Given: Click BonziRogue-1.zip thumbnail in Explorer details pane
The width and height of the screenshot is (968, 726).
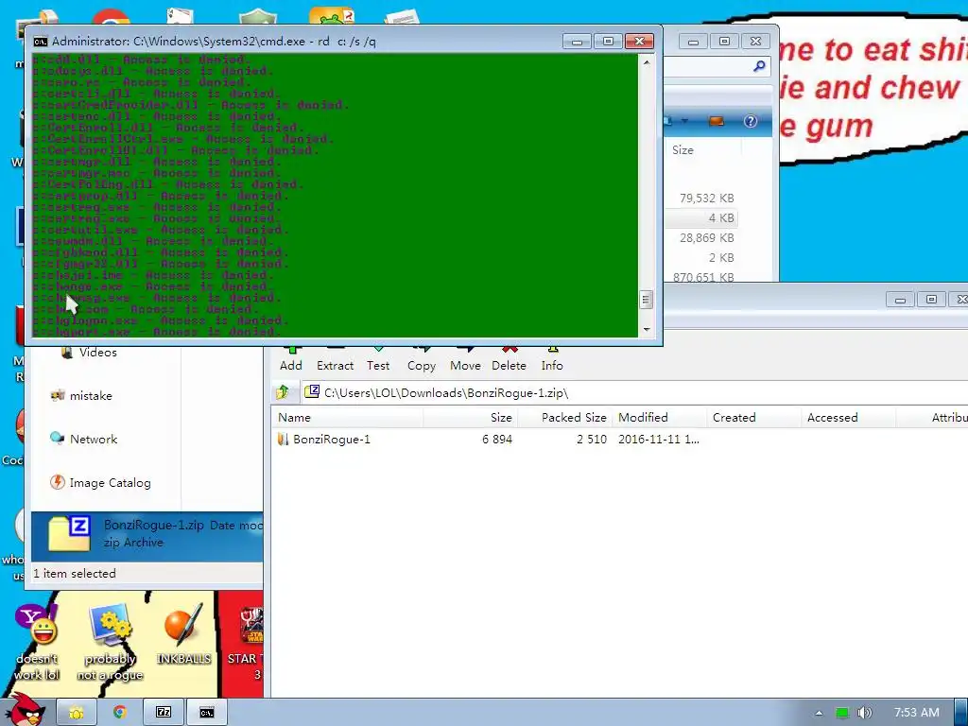Looking at the screenshot, I should point(70,533).
